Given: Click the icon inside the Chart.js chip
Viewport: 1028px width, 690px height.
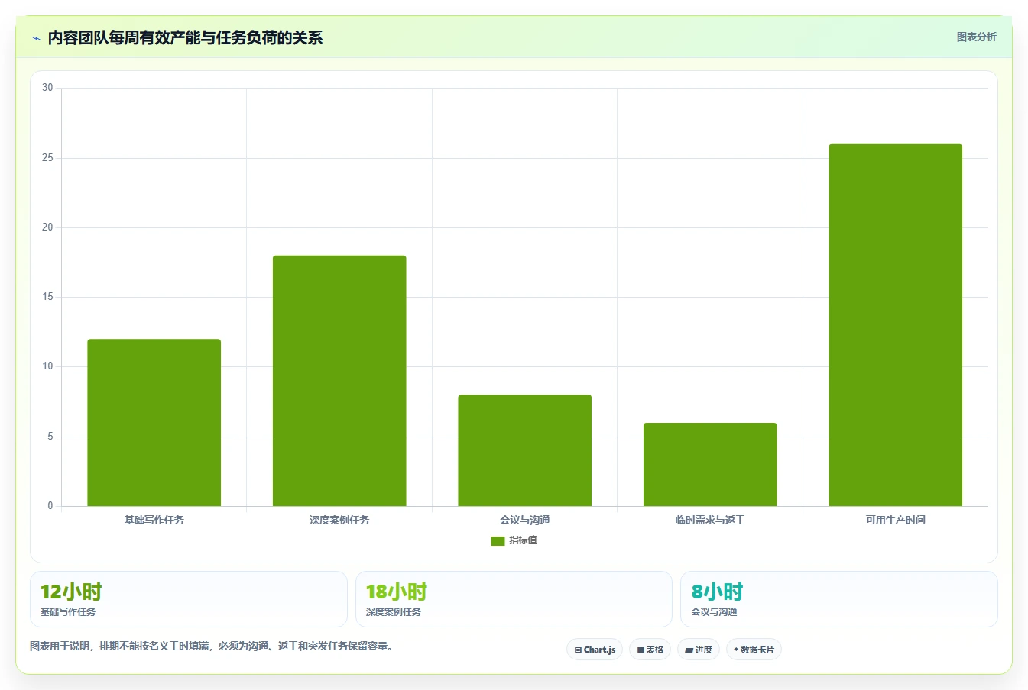Looking at the screenshot, I should pyautogui.click(x=578, y=650).
